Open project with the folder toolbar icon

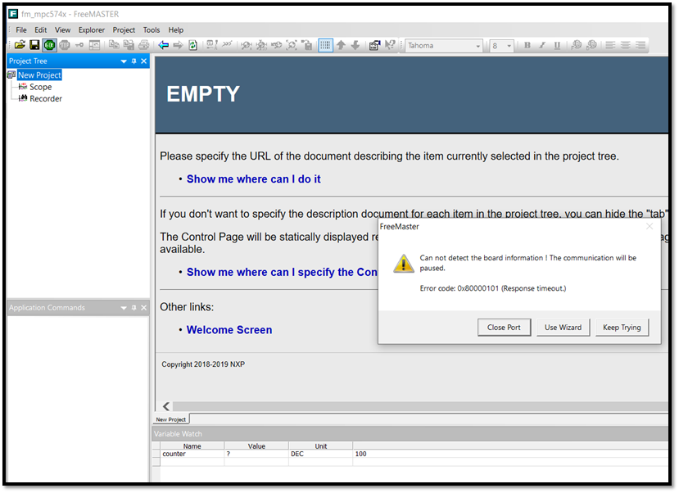20,45
